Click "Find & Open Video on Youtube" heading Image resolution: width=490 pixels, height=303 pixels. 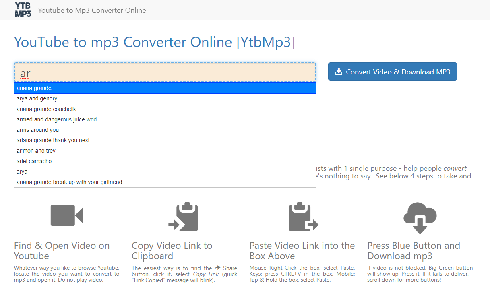pos(62,251)
